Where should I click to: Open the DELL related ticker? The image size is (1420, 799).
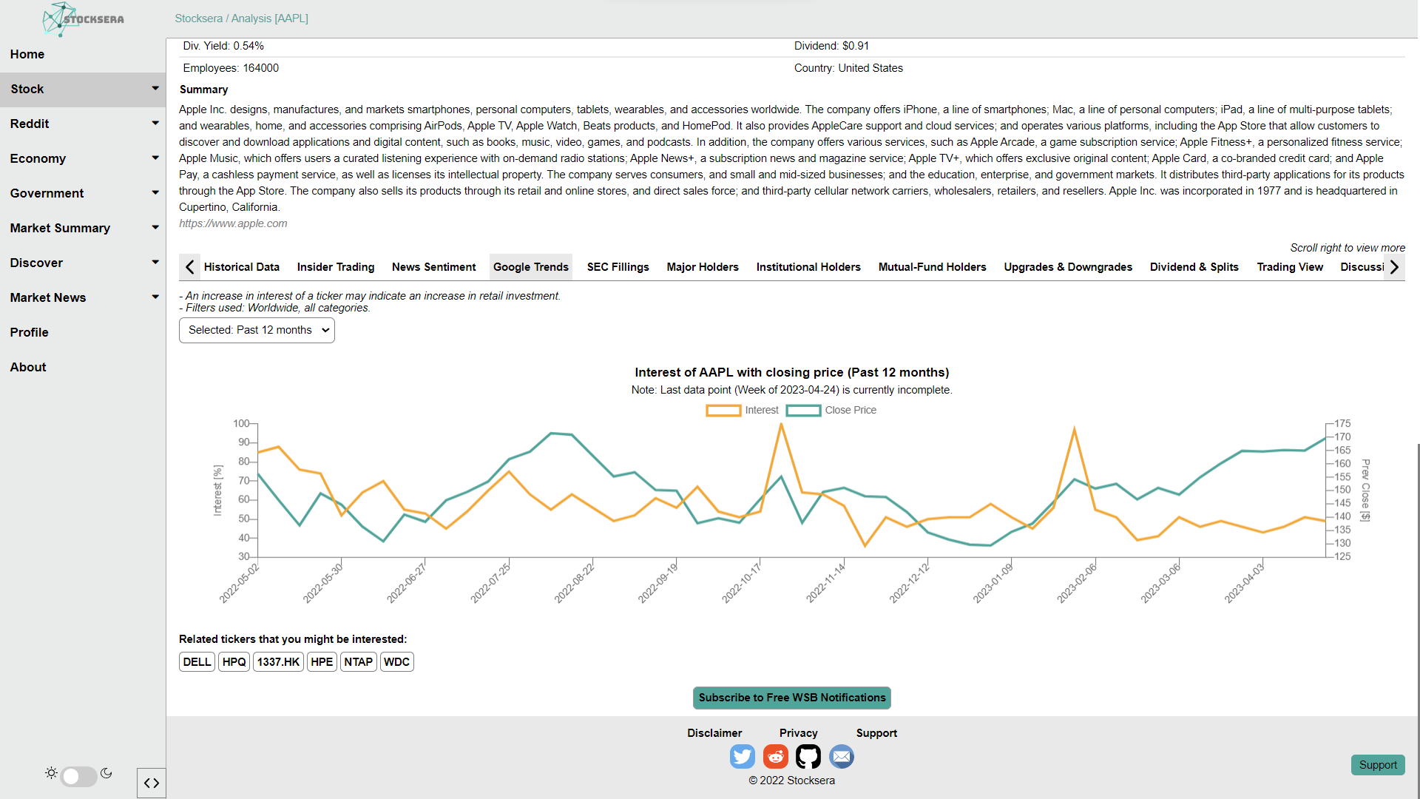(197, 661)
